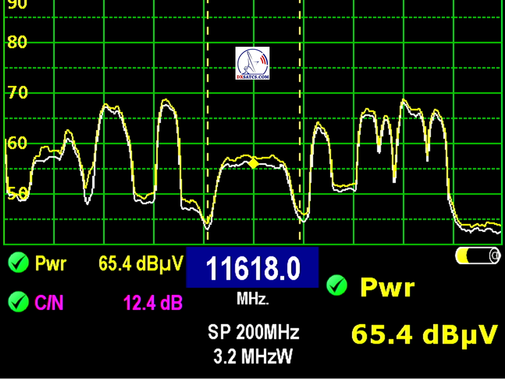Click the 3.2 MHzW bandwidth setting
Screen dimensions: 505x379
click(x=253, y=356)
